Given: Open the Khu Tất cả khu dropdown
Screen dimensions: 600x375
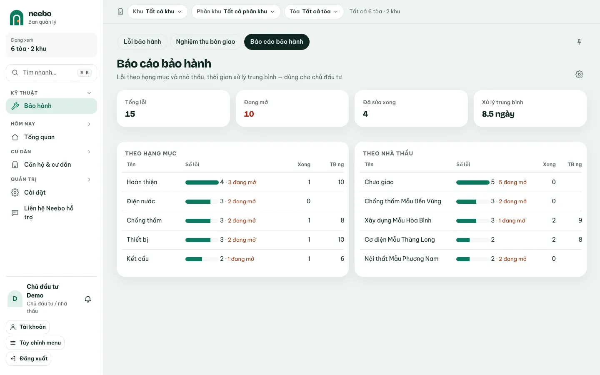Looking at the screenshot, I should coord(157,12).
